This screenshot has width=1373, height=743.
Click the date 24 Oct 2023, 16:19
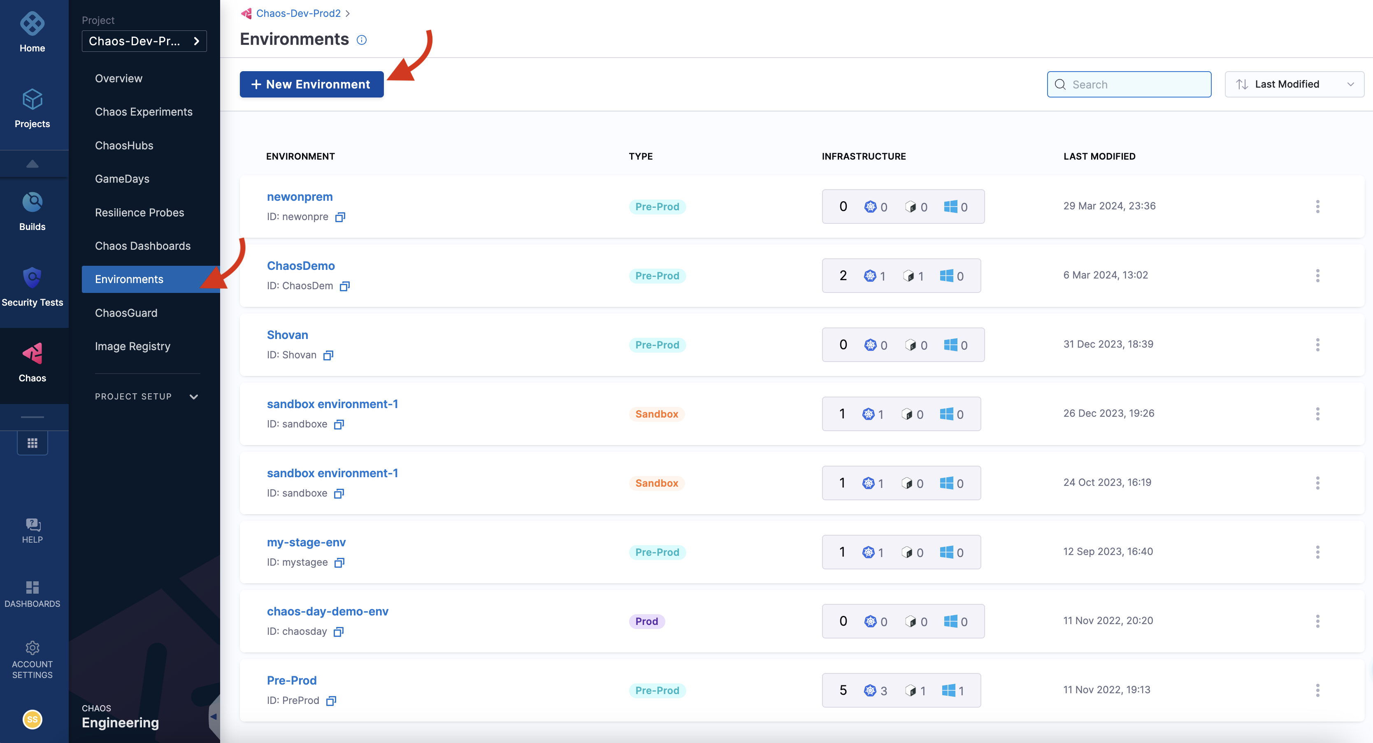pyautogui.click(x=1107, y=482)
